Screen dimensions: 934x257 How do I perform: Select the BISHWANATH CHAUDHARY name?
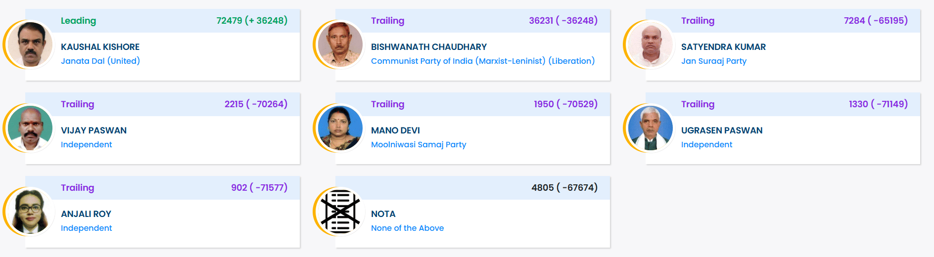(x=428, y=47)
